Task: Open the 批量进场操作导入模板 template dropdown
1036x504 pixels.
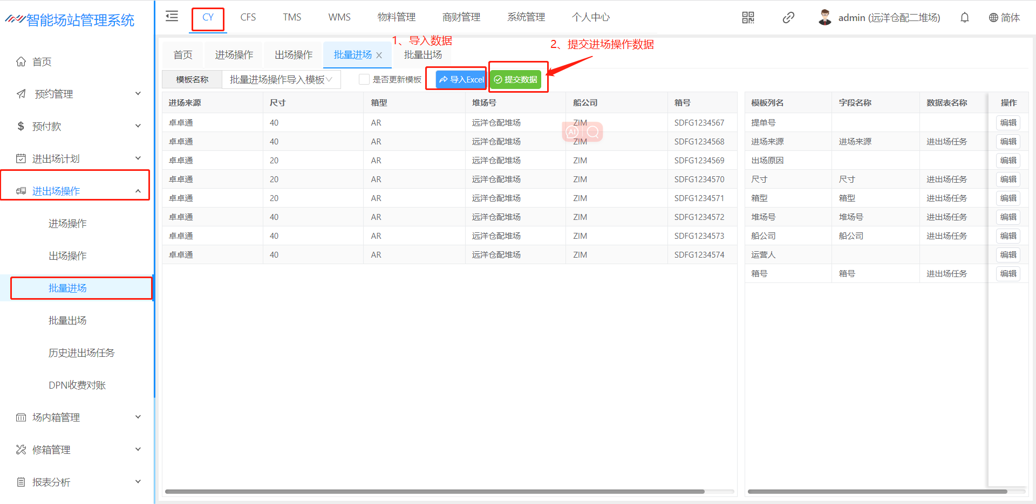Action: coord(281,79)
